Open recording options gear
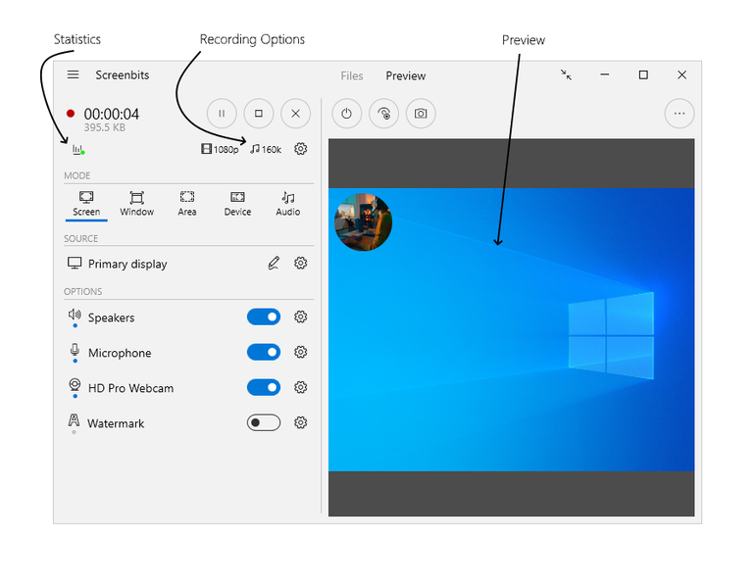756x588 pixels. [x=300, y=149]
